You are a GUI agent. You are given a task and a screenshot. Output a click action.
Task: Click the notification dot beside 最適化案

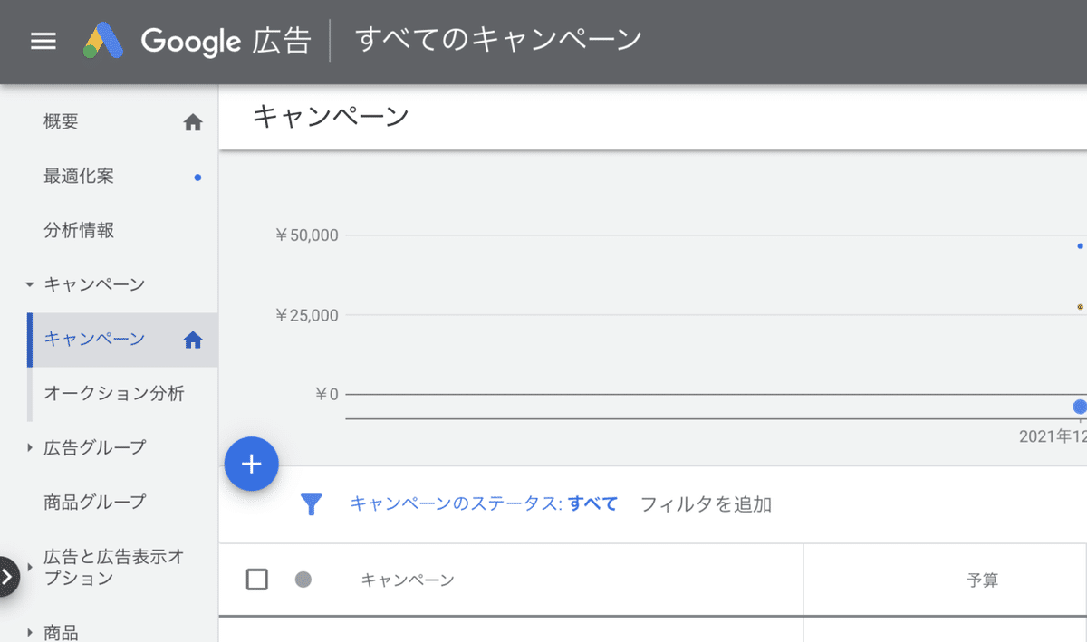pyautogui.click(x=197, y=177)
